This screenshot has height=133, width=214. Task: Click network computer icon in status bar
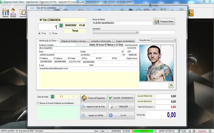tap(194, 131)
